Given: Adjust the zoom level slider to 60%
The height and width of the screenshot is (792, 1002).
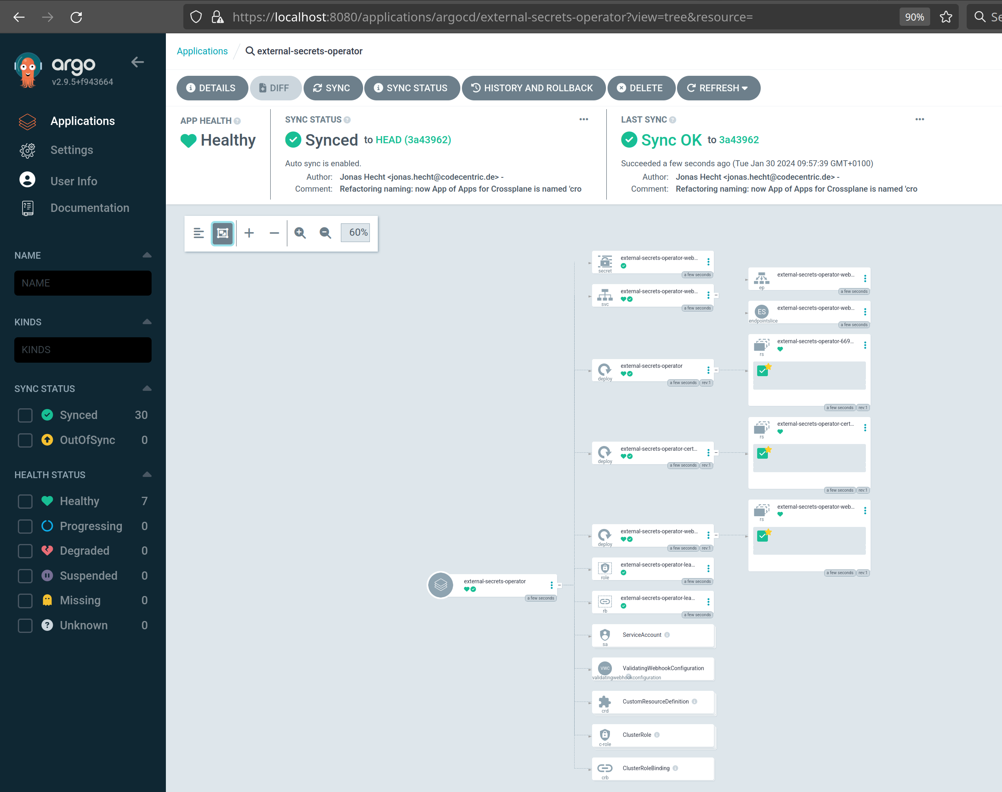Looking at the screenshot, I should (358, 233).
